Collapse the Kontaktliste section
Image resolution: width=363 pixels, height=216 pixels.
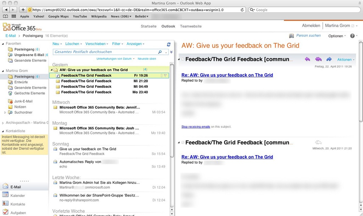(x=3, y=131)
